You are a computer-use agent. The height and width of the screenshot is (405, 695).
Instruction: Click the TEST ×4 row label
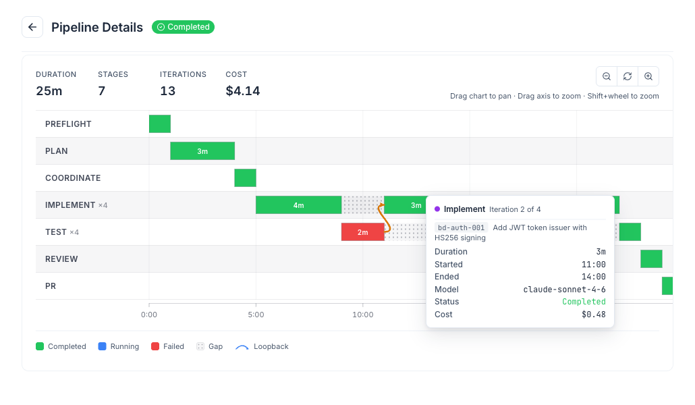tap(62, 232)
